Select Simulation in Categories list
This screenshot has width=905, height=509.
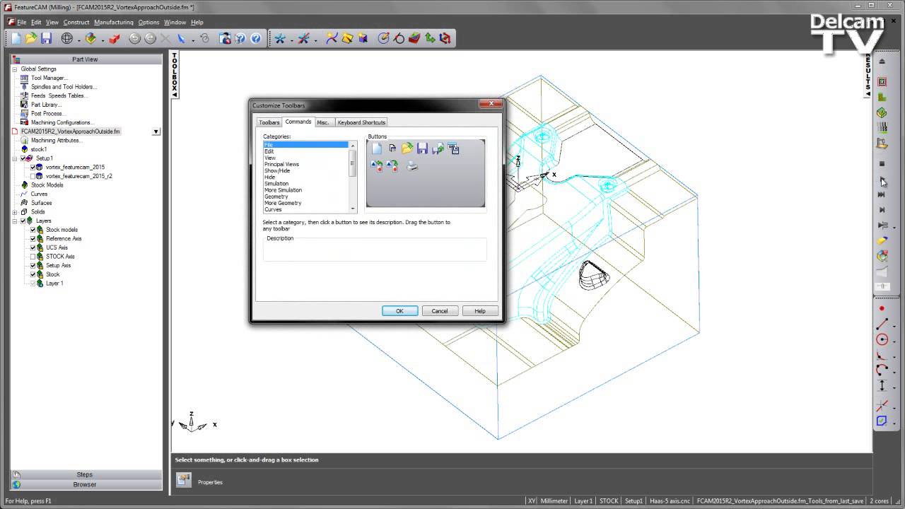(x=276, y=184)
